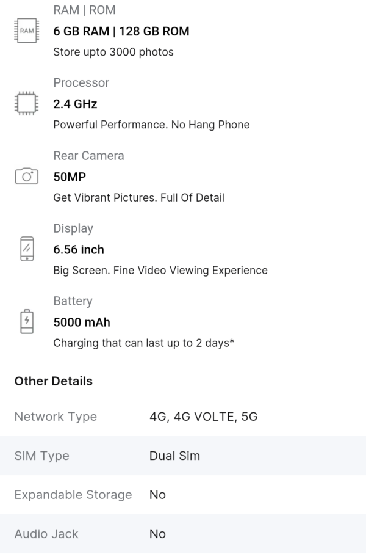Click the RAM chip icon
Screen dimensions: 366x554
[x=26, y=31]
